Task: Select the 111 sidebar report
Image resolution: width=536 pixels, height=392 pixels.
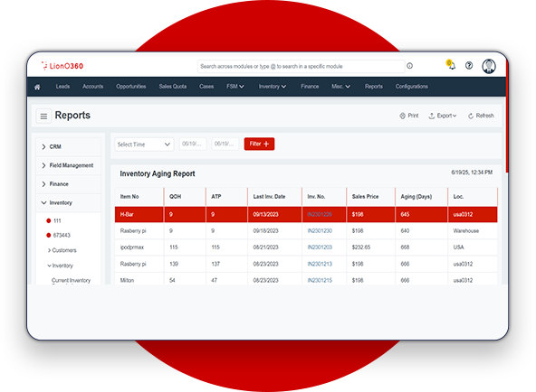Action: [53, 221]
